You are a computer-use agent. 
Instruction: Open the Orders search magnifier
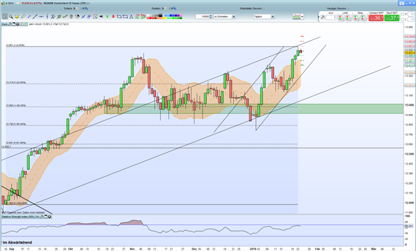click(x=86, y=8)
